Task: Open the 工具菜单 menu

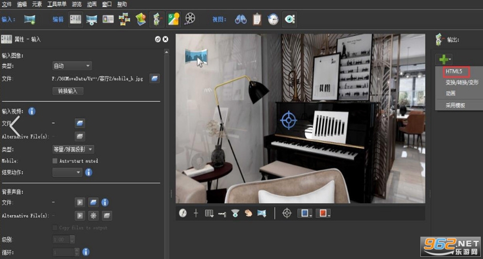Action: (57, 4)
